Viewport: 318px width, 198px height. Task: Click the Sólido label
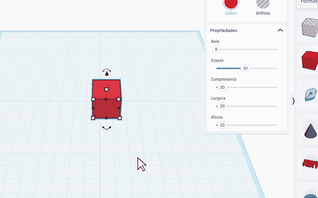(231, 13)
